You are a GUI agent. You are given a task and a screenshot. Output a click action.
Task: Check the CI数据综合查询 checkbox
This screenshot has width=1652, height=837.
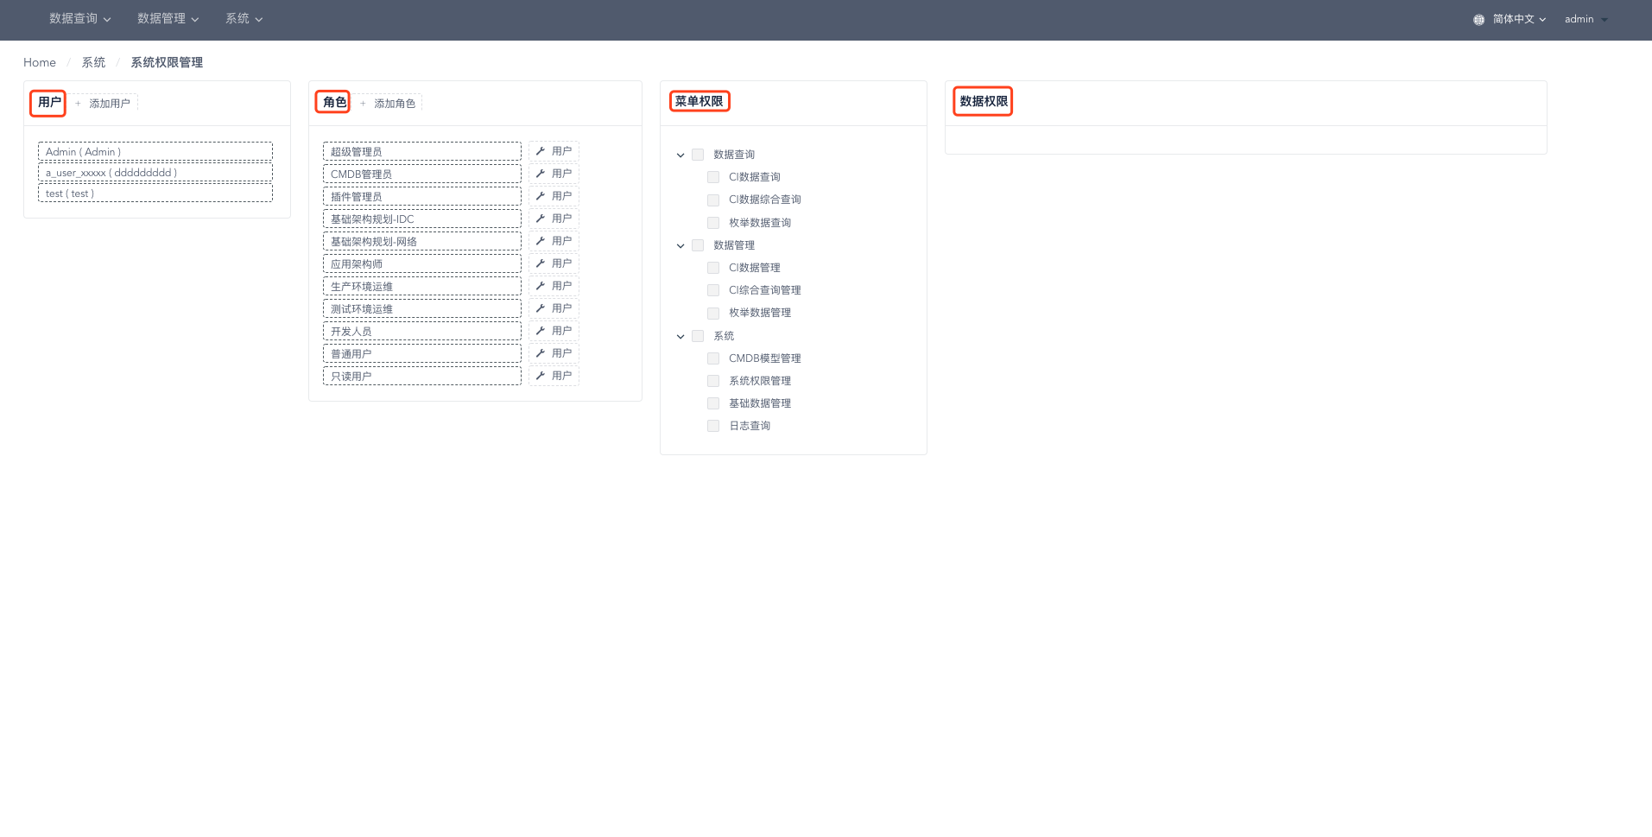(x=713, y=200)
